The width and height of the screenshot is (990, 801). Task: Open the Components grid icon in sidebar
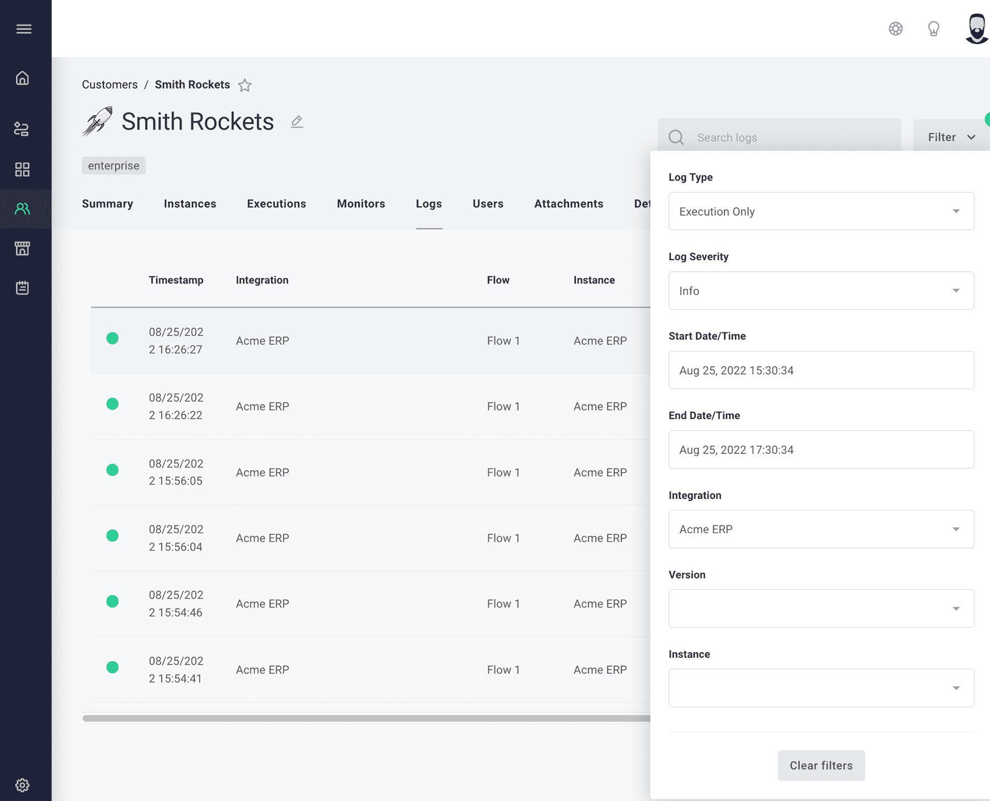click(x=23, y=169)
